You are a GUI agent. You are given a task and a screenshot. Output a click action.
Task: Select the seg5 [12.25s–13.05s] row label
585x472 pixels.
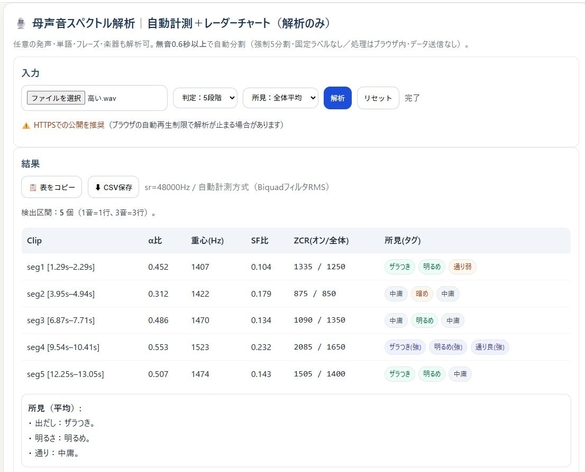(65, 374)
